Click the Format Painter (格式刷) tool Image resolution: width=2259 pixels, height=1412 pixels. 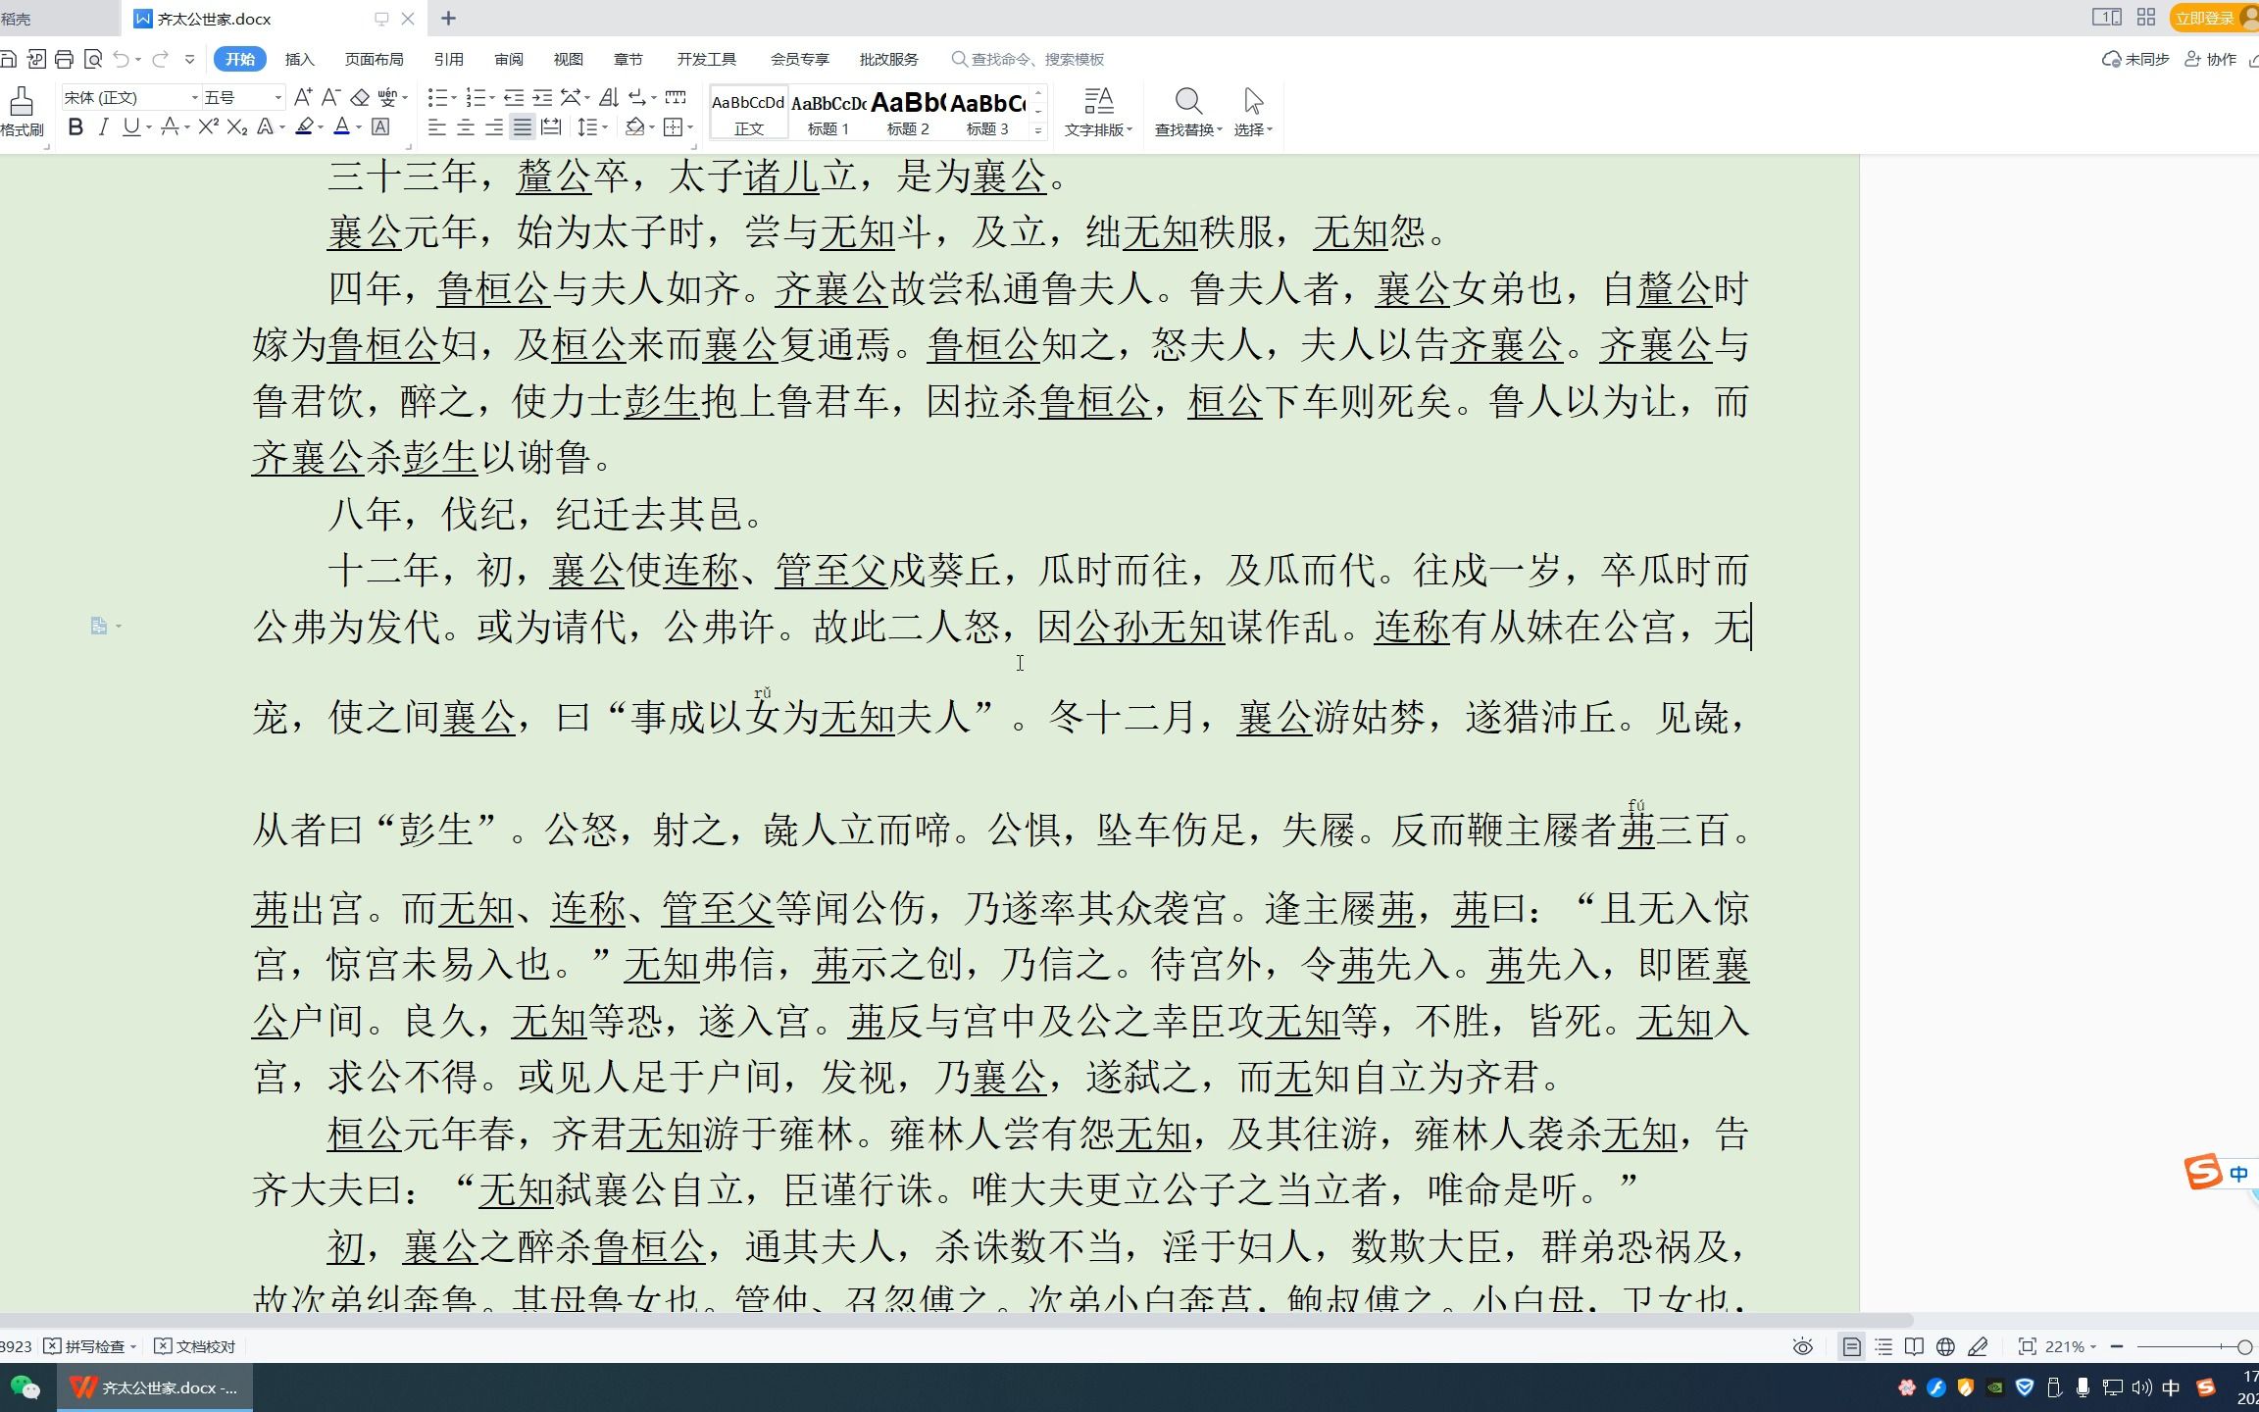tap(22, 112)
